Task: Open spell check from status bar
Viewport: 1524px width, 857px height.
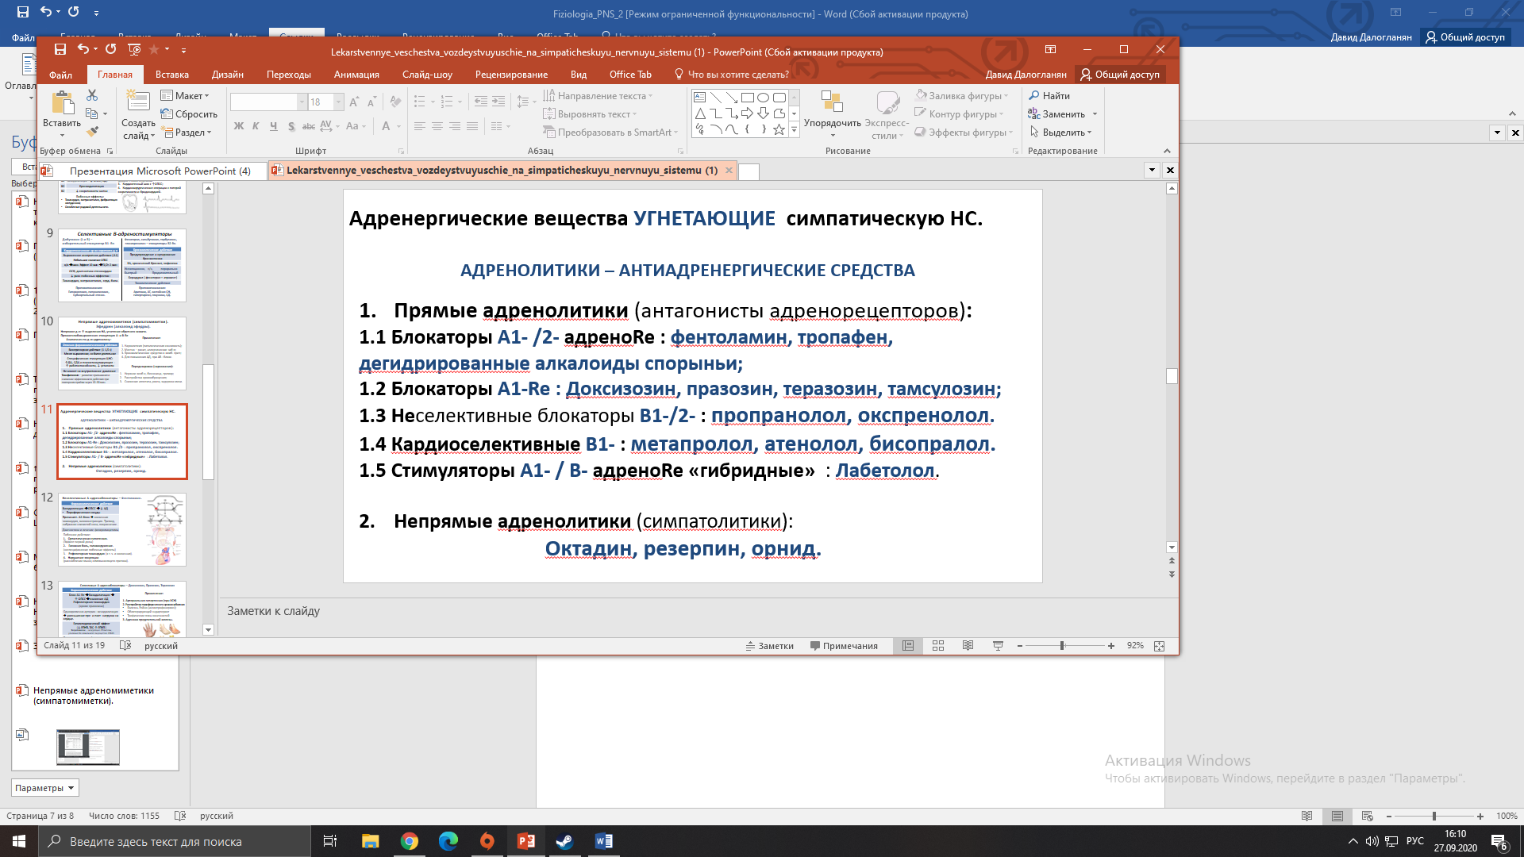Action: (x=125, y=646)
